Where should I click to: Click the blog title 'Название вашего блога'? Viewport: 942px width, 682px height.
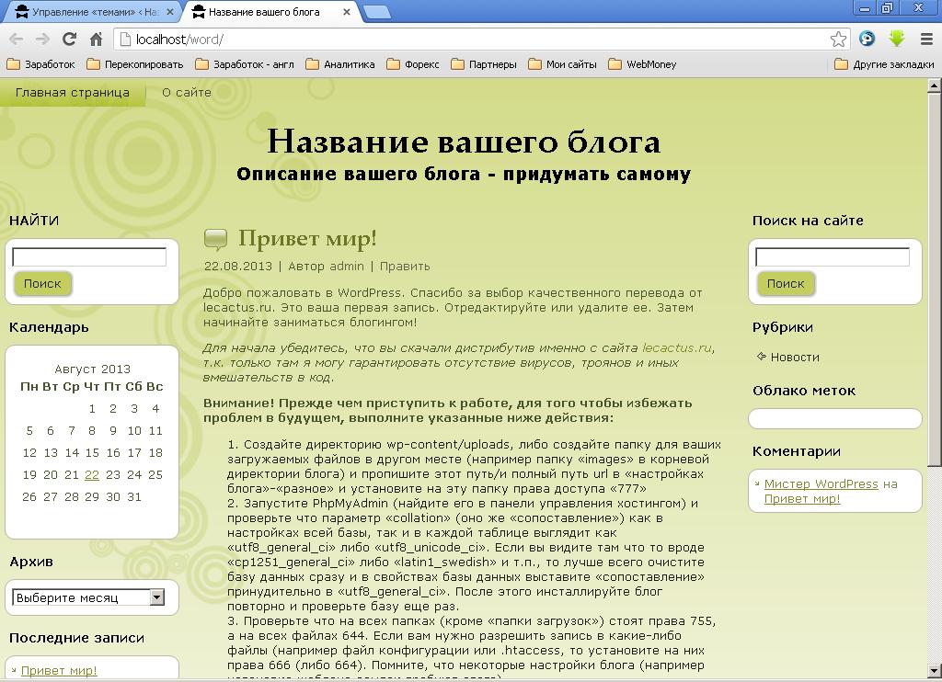pos(464,142)
